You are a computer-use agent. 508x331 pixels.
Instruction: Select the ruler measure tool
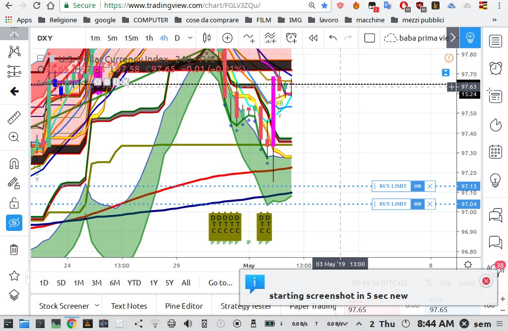14,118
